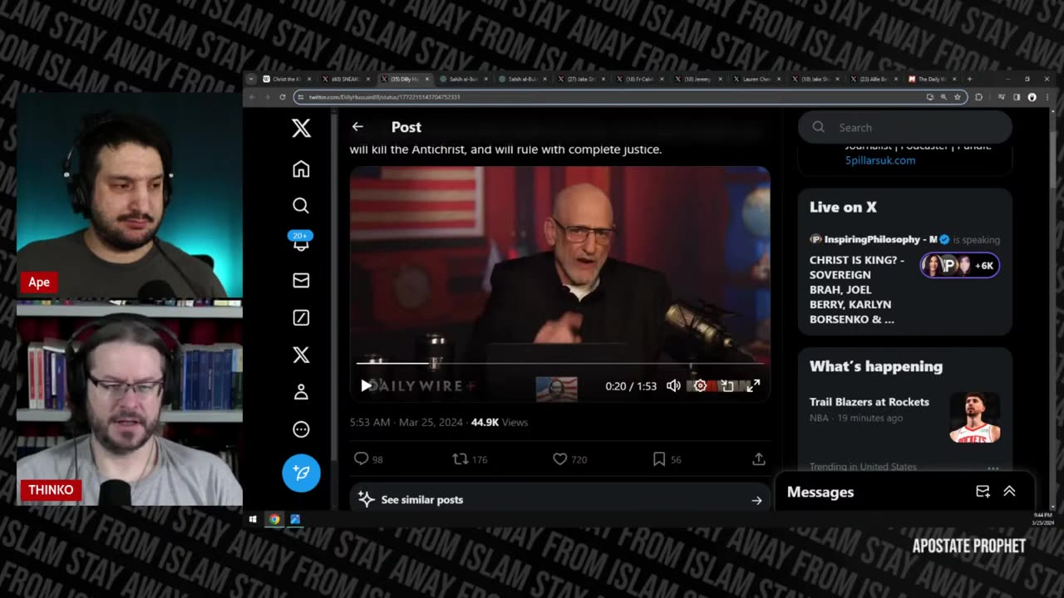The image size is (1064, 598).
Task: Open the More options dots beside Trending in United States
Action: click(x=993, y=467)
